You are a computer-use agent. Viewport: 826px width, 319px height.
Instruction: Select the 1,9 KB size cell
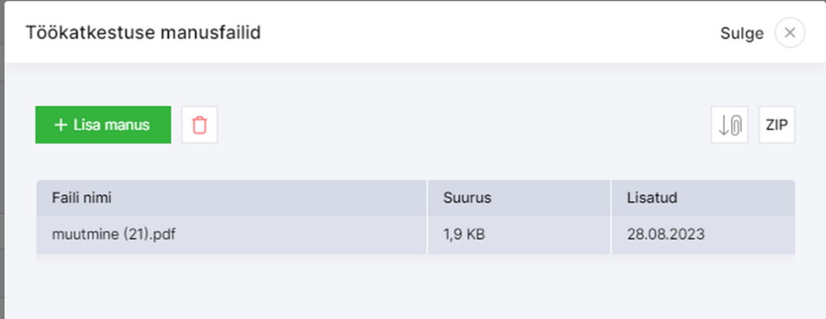pyautogui.click(x=519, y=234)
